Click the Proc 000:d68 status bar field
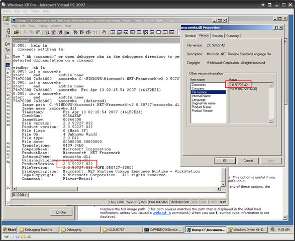The image size is (295, 241). point(158,202)
